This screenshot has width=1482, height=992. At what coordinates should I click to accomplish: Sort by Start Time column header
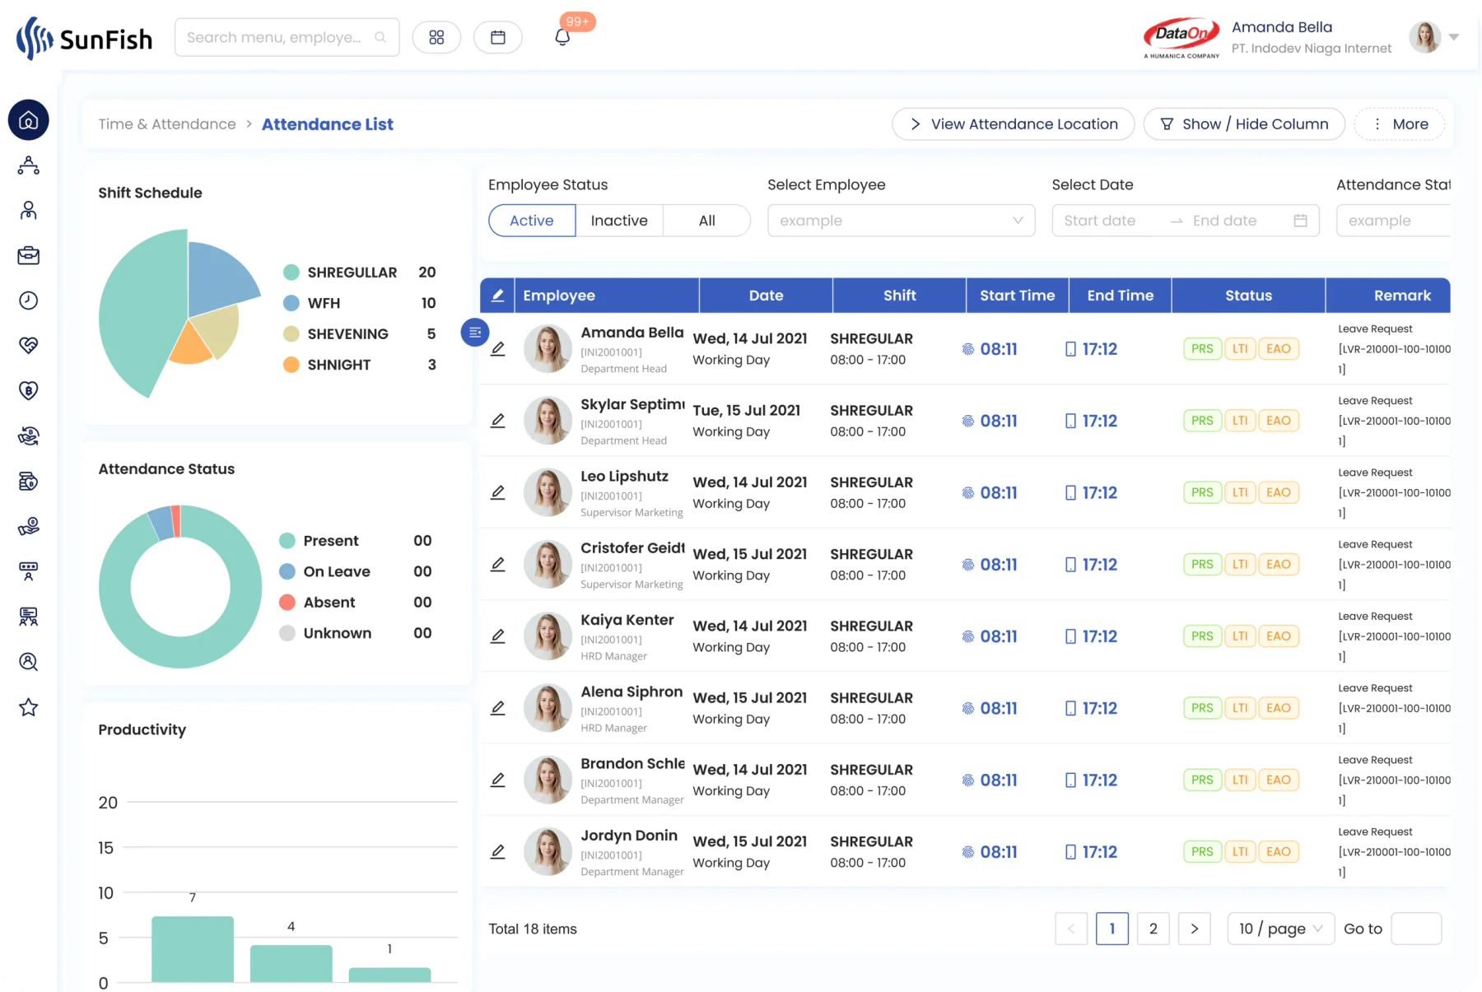1018,296
